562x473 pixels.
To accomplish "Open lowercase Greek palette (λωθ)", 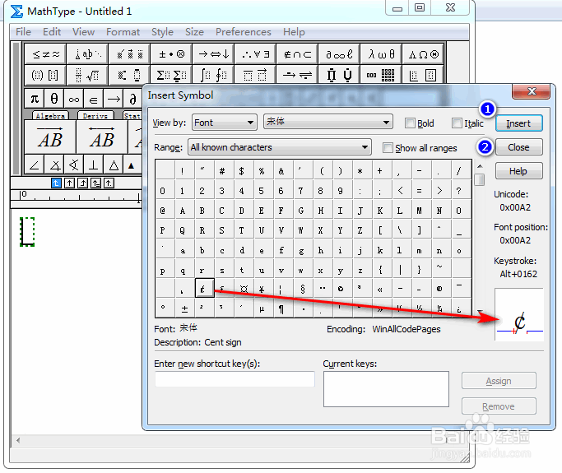I will click(x=381, y=54).
